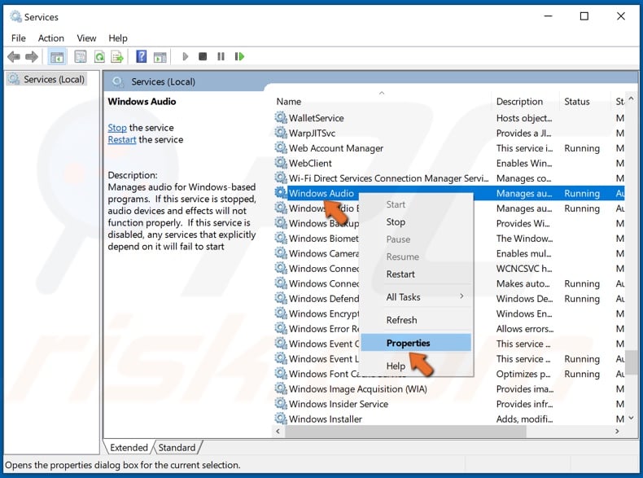
Task: Select the WalletService row
Action: [x=448, y=118]
